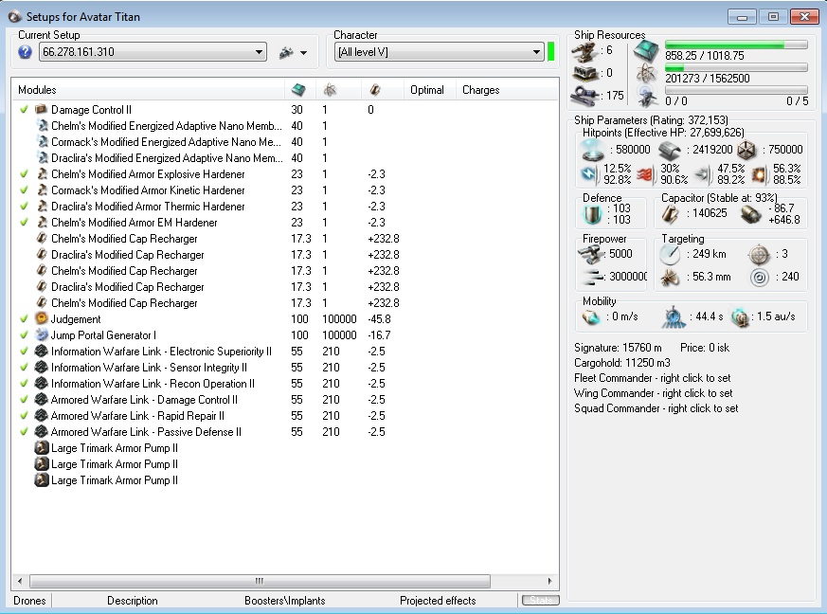Open the small arrow menu beside ship icon
Viewport: 827px width, 614px height.
pyautogui.click(x=303, y=53)
